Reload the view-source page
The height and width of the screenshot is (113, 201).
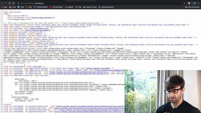(x=9, y=3)
